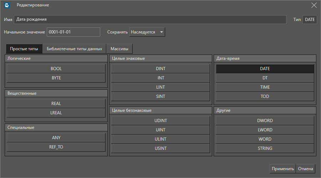Choose the BOOL data type
This screenshot has width=321, height=178.
pos(56,69)
